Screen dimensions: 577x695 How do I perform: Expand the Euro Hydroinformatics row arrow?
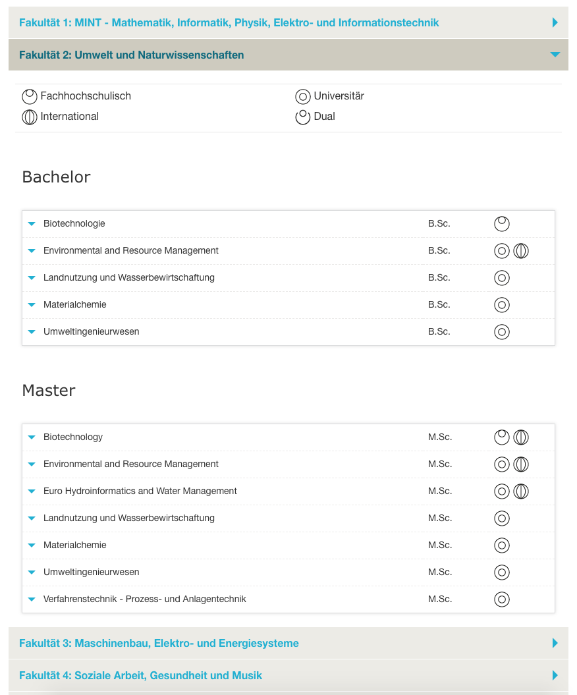tap(32, 491)
